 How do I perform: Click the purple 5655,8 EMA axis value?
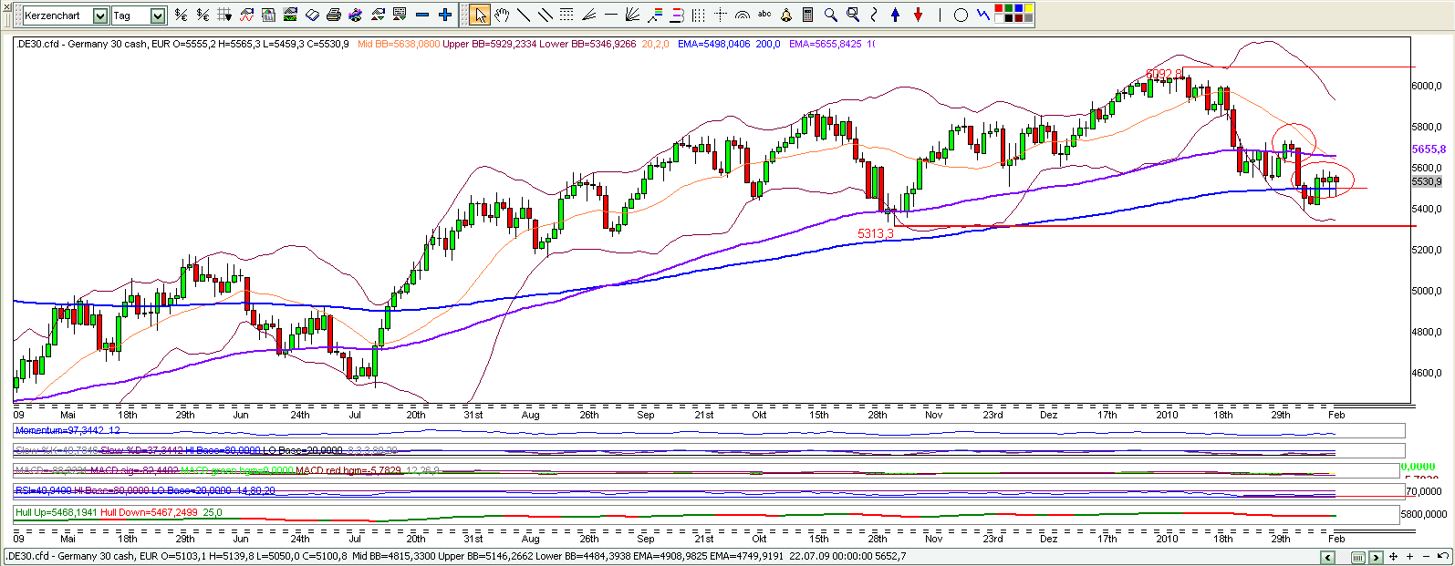(x=1428, y=149)
